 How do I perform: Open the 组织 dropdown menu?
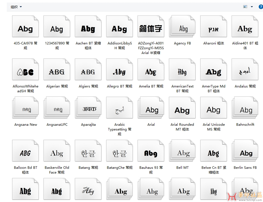click(x=16, y=7)
